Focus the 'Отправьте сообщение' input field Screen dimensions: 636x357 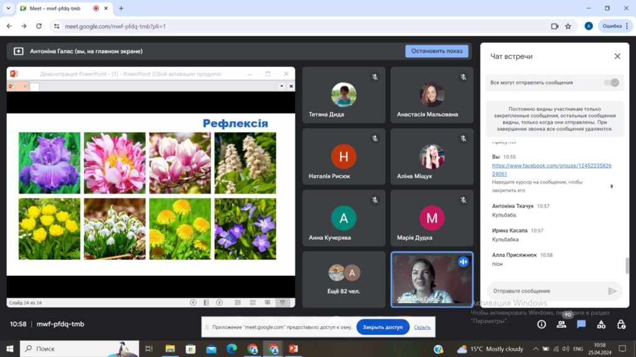(547, 291)
